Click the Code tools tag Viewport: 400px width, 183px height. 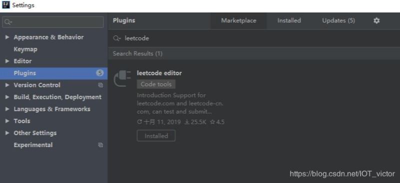[x=156, y=84]
